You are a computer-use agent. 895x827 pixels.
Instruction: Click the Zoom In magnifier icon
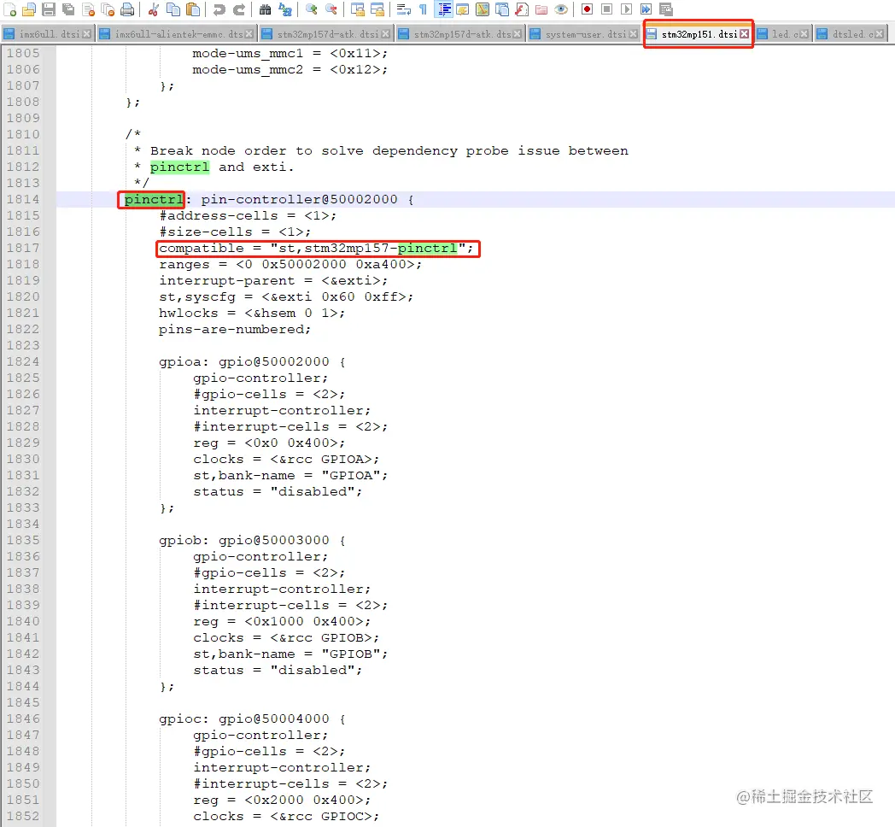[x=311, y=9]
